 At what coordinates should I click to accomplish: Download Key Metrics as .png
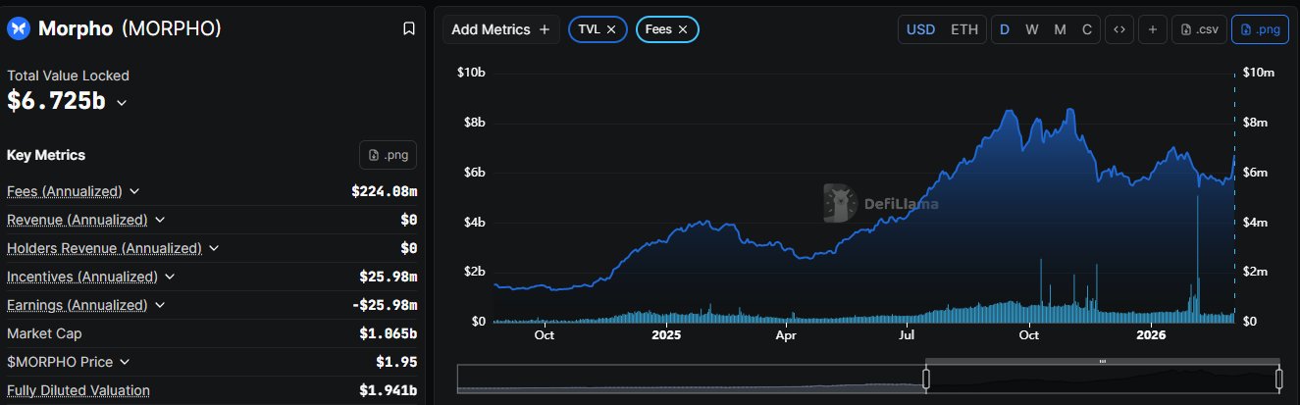click(x=389, y=155)
